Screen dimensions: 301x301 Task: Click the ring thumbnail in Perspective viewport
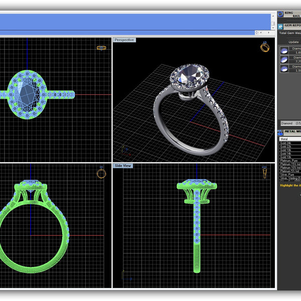click(x=265, y=47)
